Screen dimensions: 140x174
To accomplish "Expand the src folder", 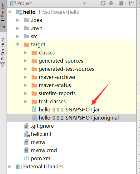I will (18, 36).
